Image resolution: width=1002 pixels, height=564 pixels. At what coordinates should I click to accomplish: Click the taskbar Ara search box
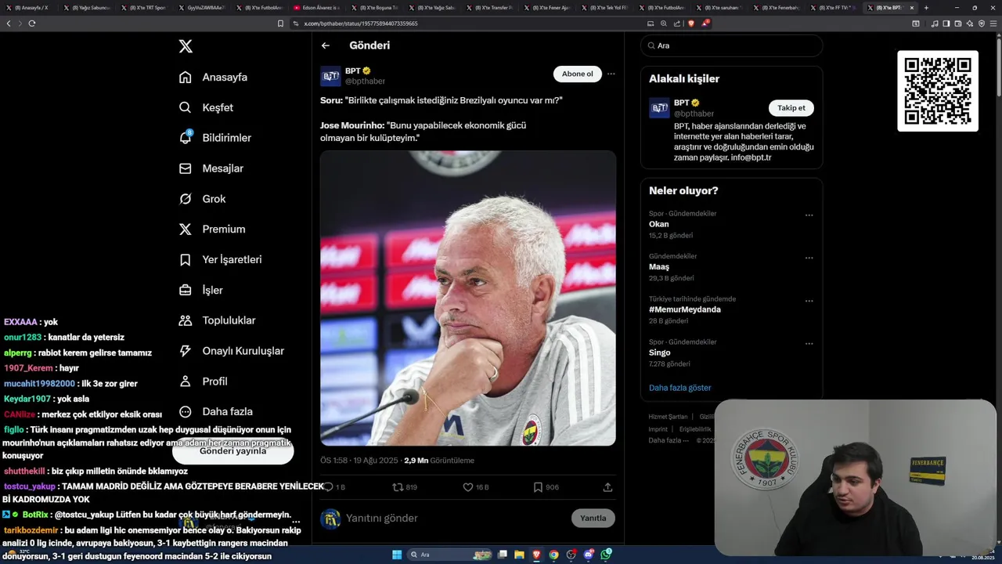click(x=450, y=555)
